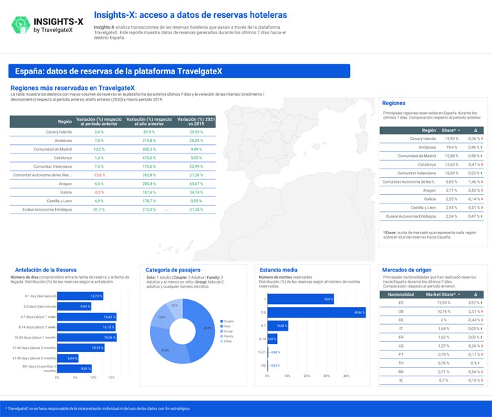Click 'Canary Islands' in the variation table

pyautogui.click(x=59, y=132)
